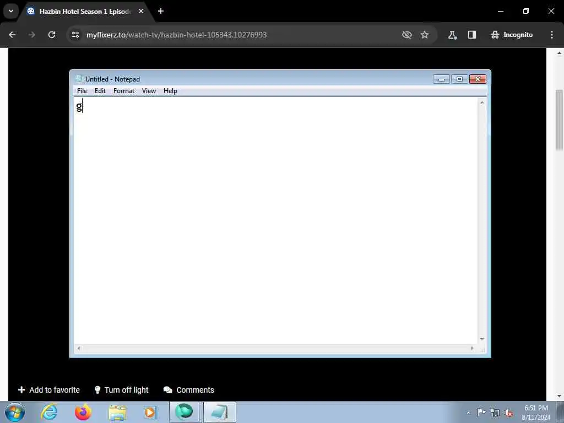Open Chrome Labs flask icon
564x423 pixels.
pyautogui.click(x=452, y=35)
